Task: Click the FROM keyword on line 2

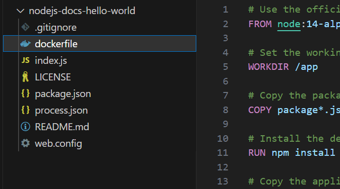Action: click(260, 24)
